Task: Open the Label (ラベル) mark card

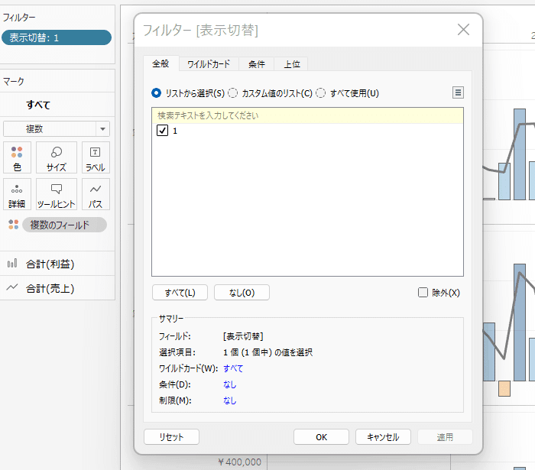Action: [x=96, y=157]
